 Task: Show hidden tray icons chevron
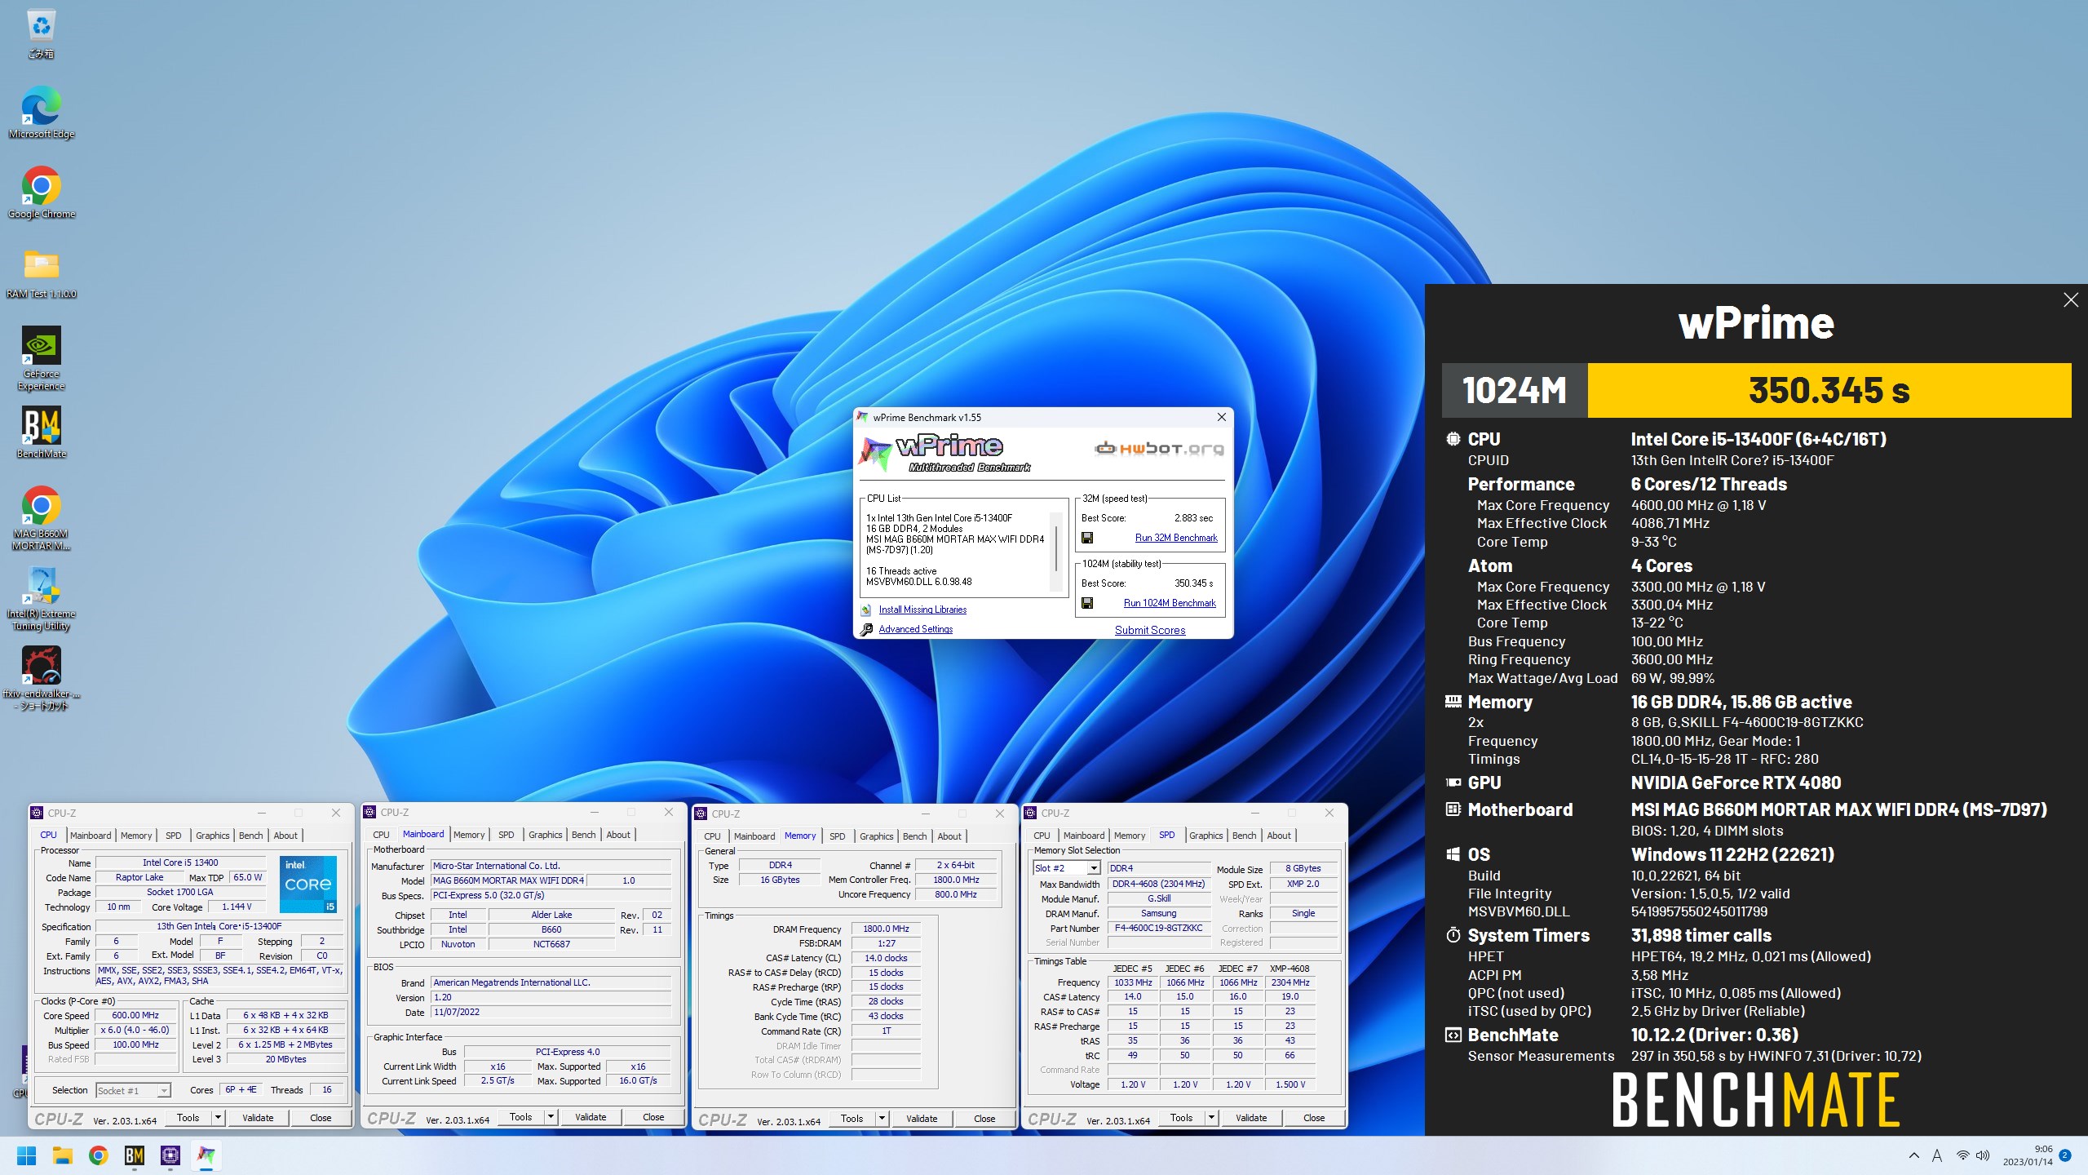[x=1913, y=1155]
